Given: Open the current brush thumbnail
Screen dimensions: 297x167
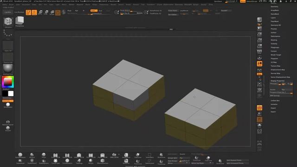Looking at the screenshot, I should (8, 22).
